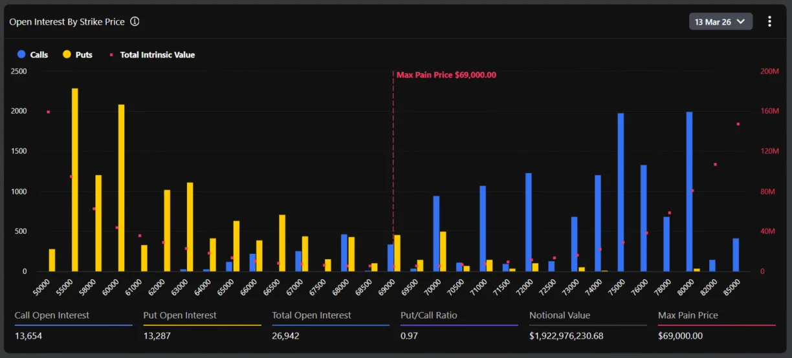Click the put bar at 60000 strike
The image size is (792, 358).
(x=121, y=187)
